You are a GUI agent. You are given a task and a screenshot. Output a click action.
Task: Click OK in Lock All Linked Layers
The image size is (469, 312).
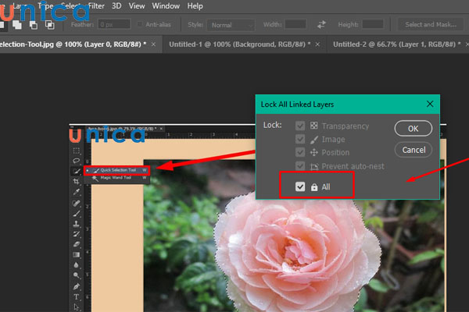tap(414, 127)
